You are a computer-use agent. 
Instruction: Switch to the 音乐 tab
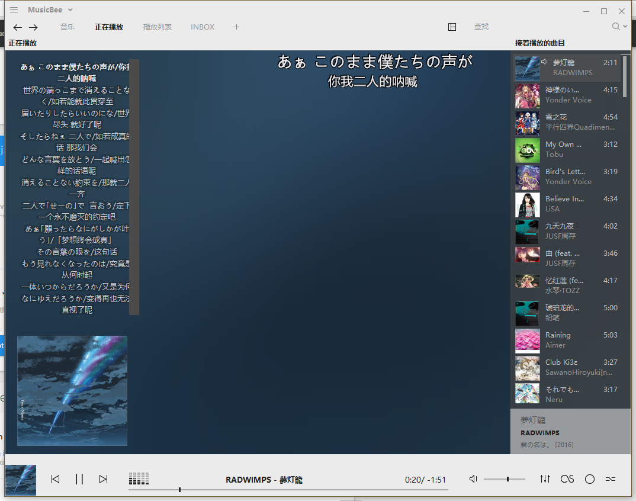coord(68,27)
